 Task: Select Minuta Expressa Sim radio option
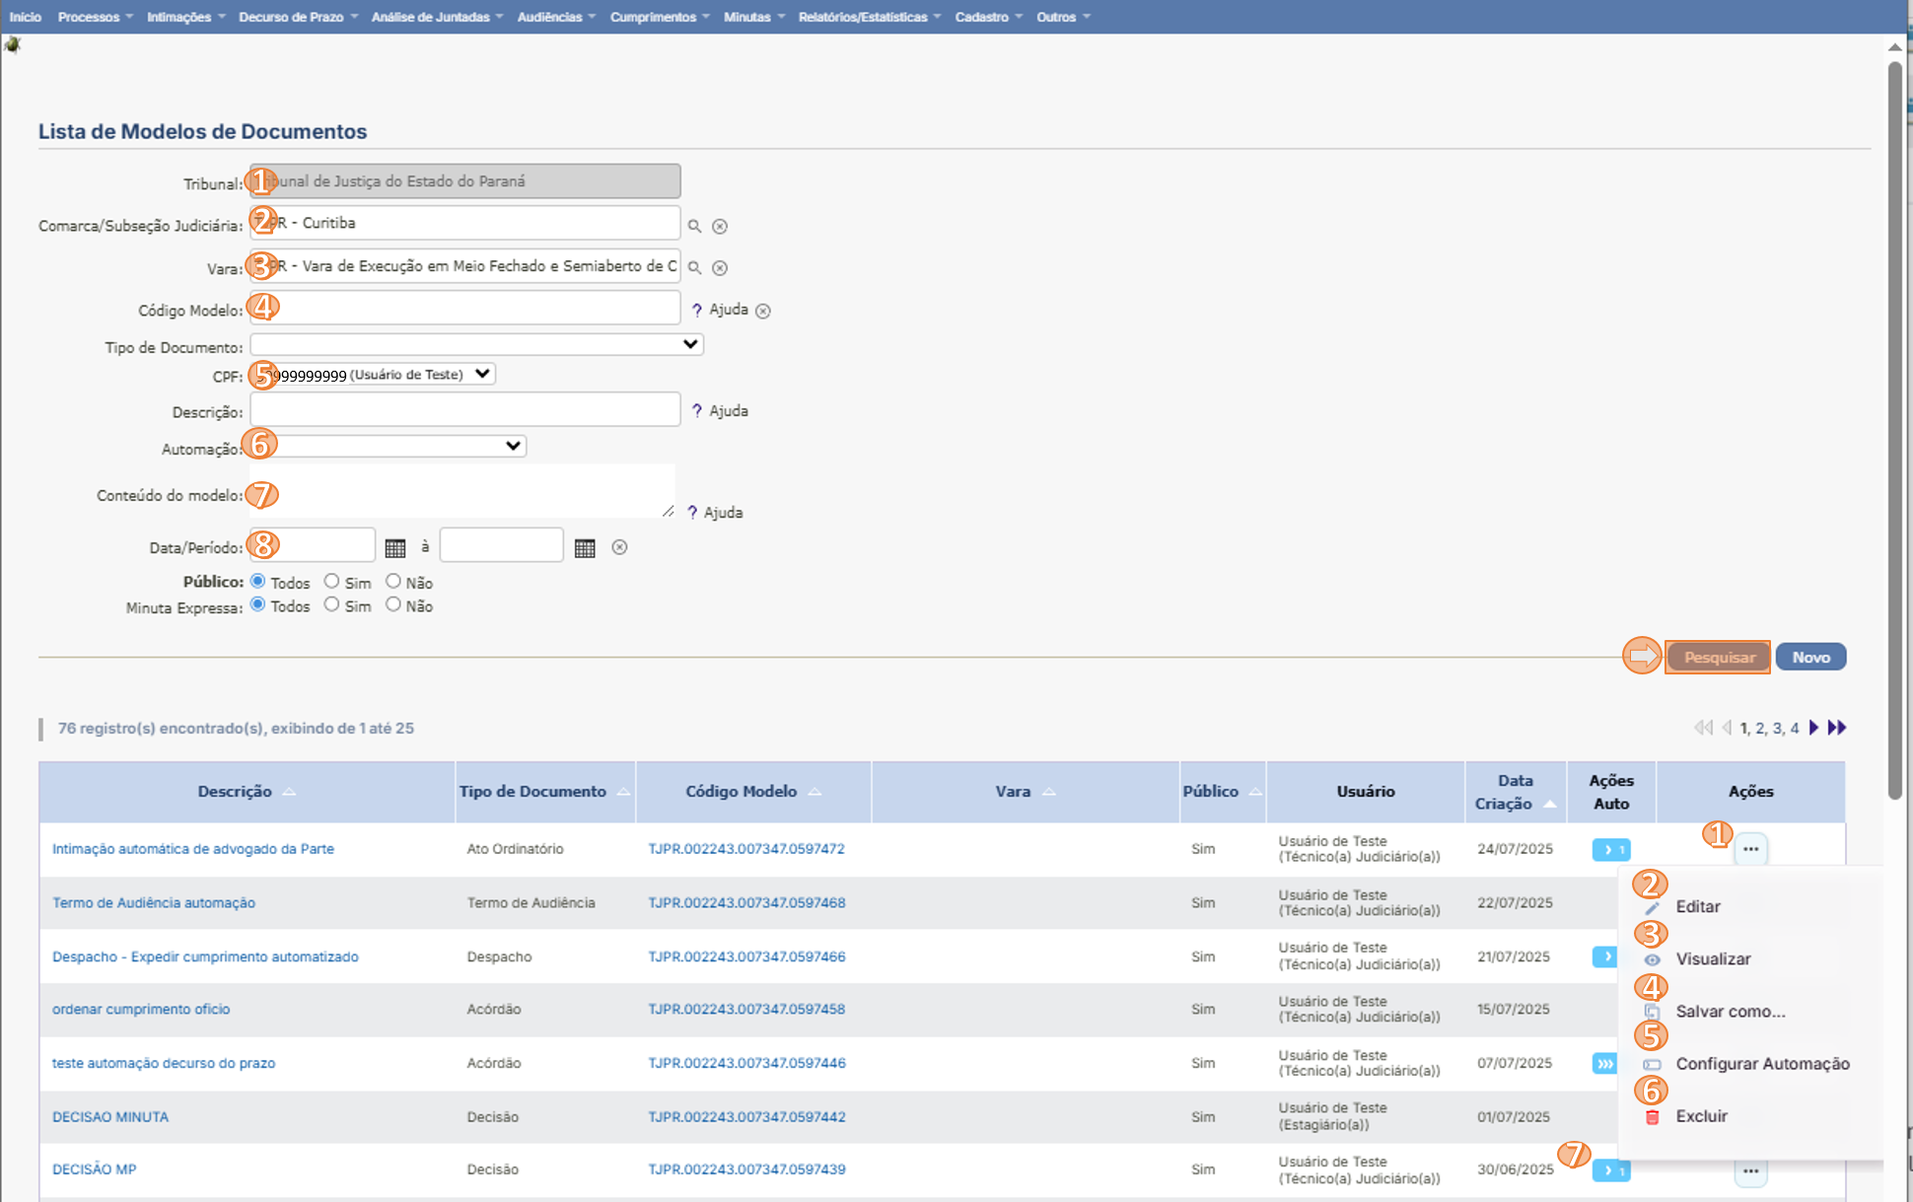[332, 604]
